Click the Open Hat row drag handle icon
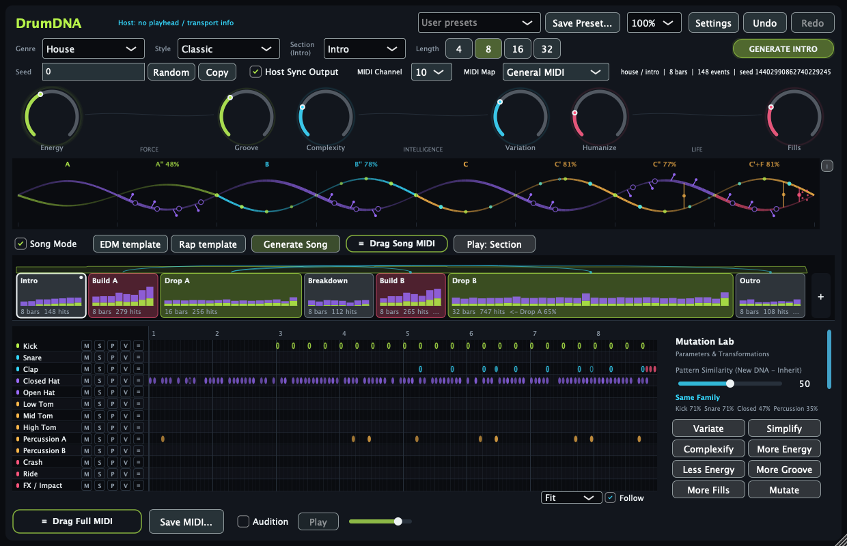The image size is (847, 546). coord(139,392)
